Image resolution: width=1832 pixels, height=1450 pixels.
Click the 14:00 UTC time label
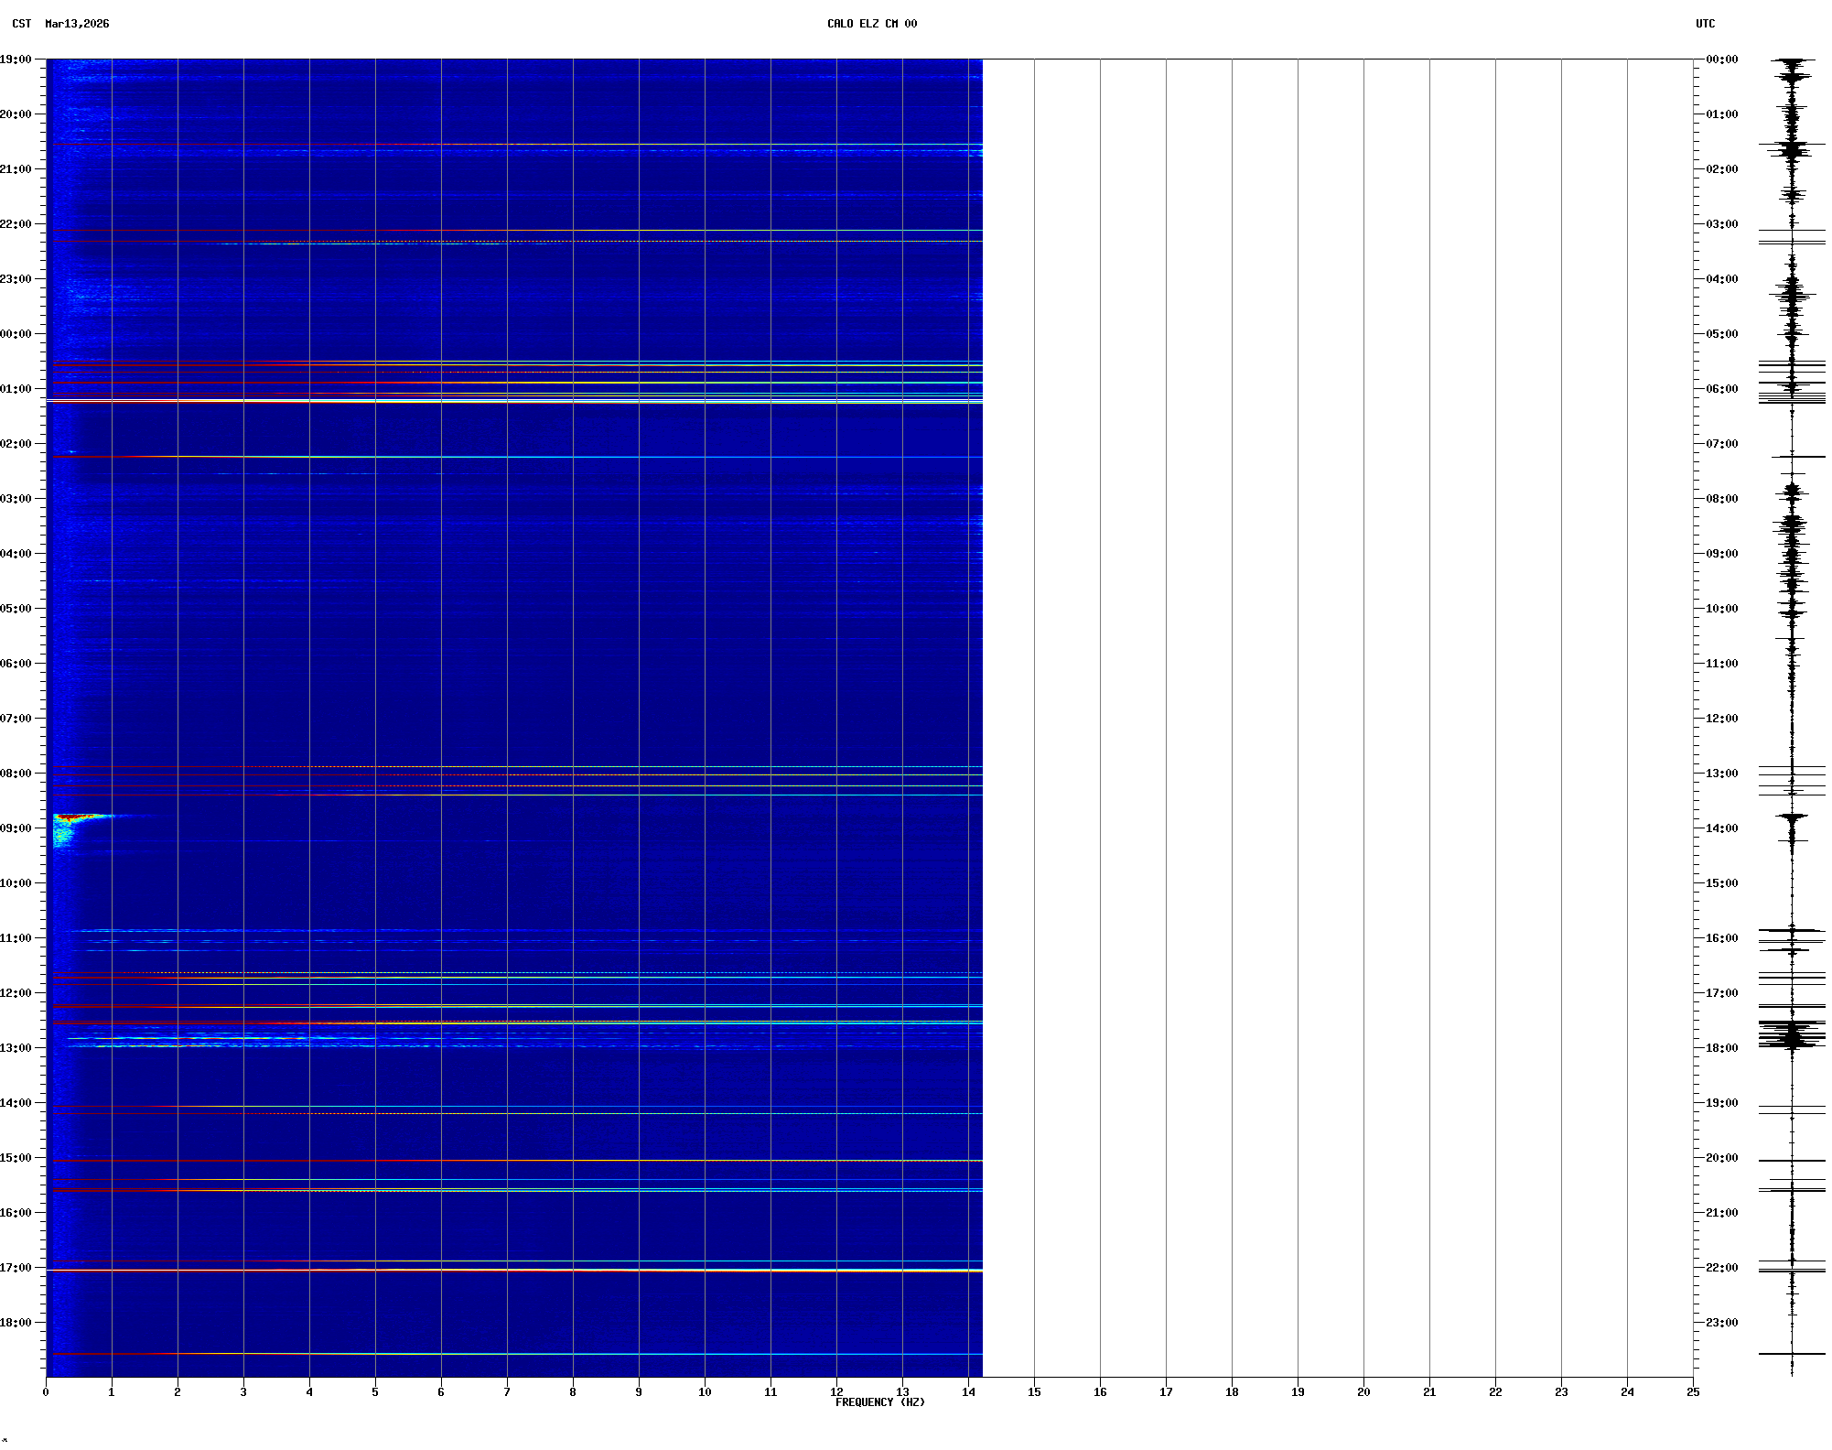pos(1721,828)
